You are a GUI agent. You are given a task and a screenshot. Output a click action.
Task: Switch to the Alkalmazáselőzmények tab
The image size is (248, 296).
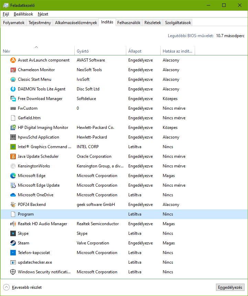pos(76,23)
